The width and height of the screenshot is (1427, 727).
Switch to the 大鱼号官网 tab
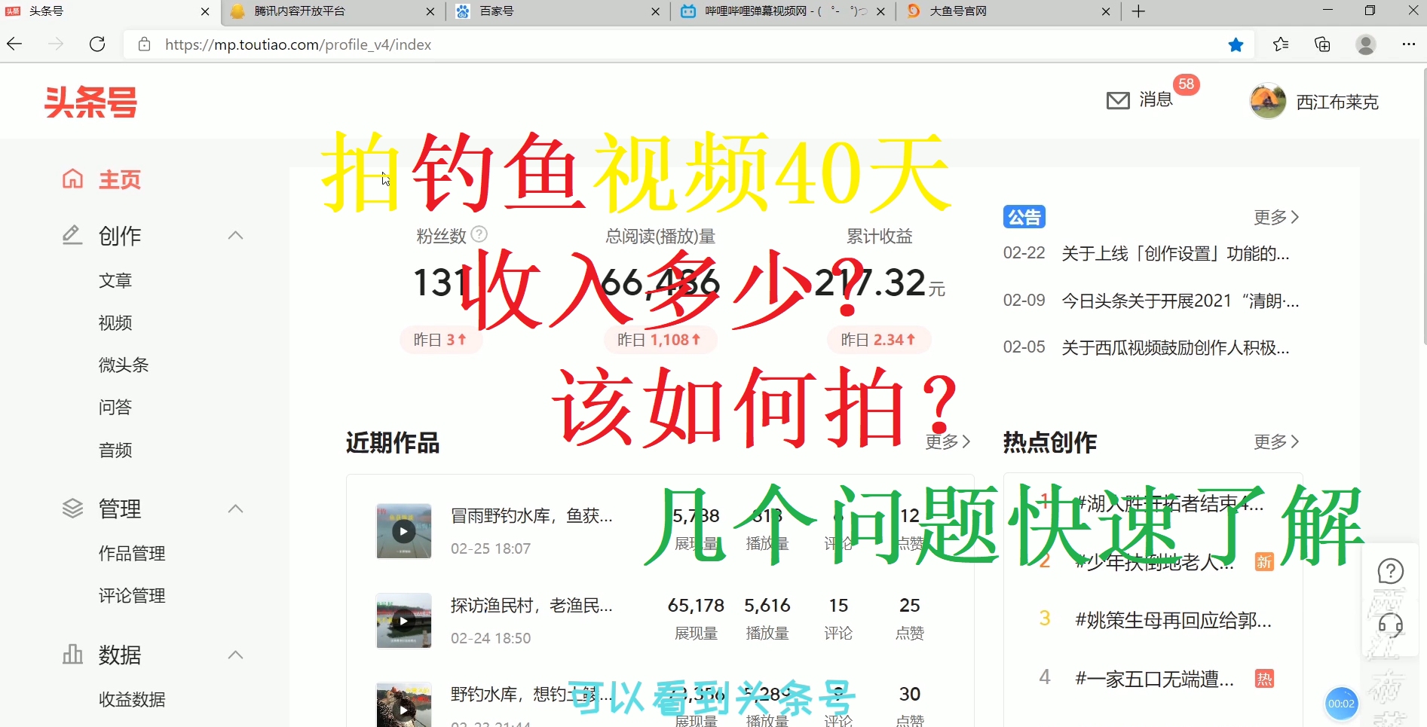1009,11
